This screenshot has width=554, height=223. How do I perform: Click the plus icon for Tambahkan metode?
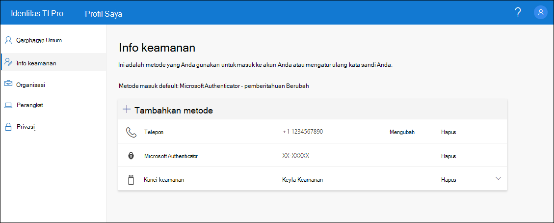(x=127, y=109)
